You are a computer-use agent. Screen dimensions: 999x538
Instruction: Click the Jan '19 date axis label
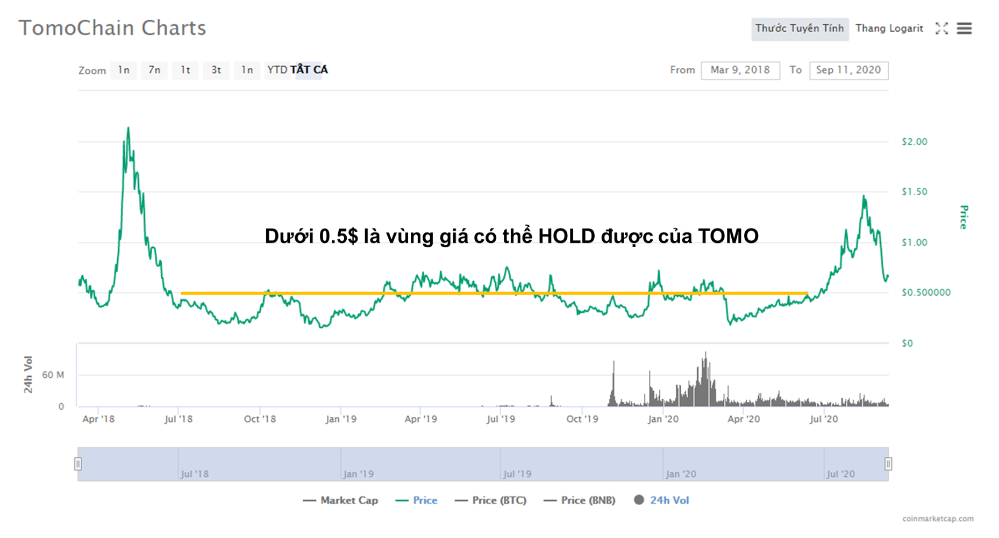tap(341, 419)
